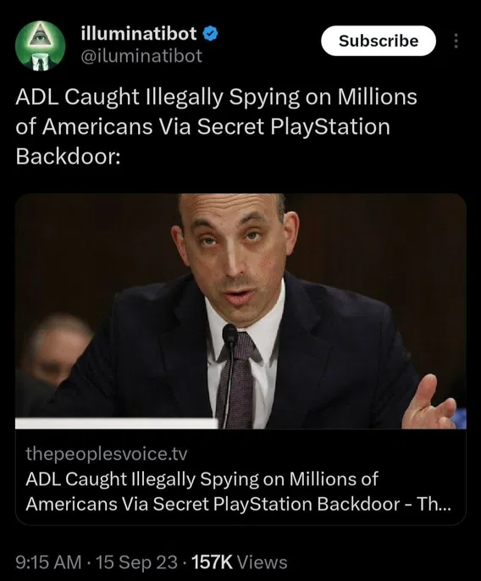
Task: Click 'of Americans Via Secret PlayStation' tweet line
Action: (x=202, y=127)
